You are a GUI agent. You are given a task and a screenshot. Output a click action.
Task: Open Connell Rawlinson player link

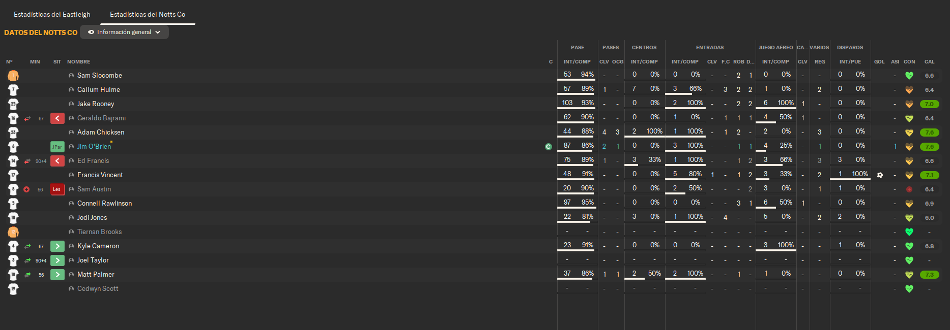click(x=104, y=203)
